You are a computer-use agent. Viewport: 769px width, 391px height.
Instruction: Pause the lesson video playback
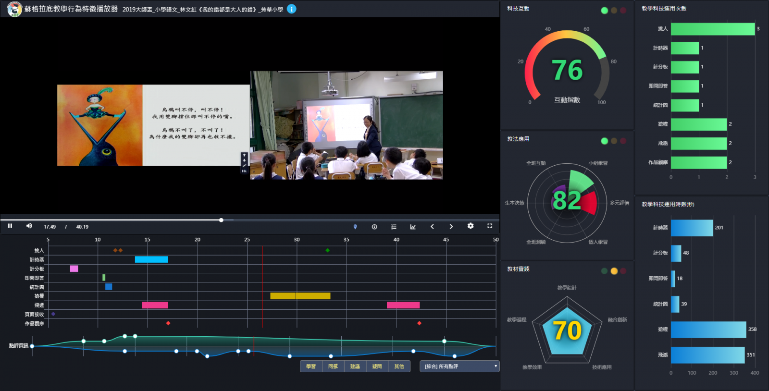pyautogui.click(x=10, y=226)
